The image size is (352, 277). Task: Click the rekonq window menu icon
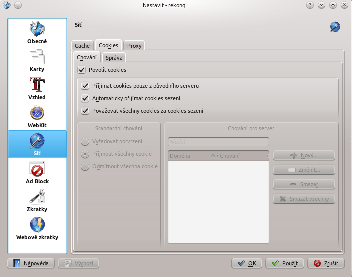[x=7, y=5]
